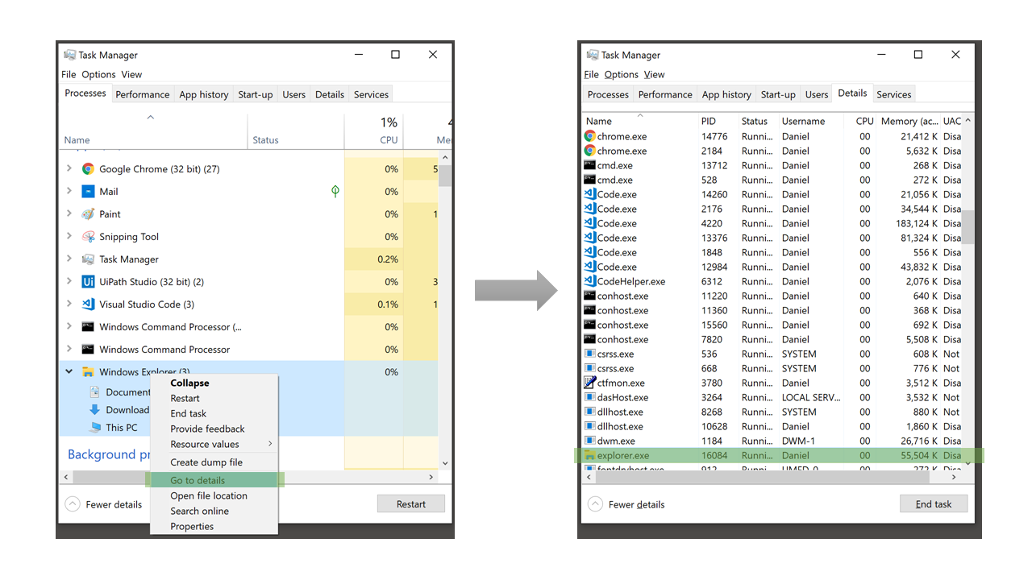1032x580 pixels.
Task: Click left window horizontal scrollbar track
Action: (250, 477)
